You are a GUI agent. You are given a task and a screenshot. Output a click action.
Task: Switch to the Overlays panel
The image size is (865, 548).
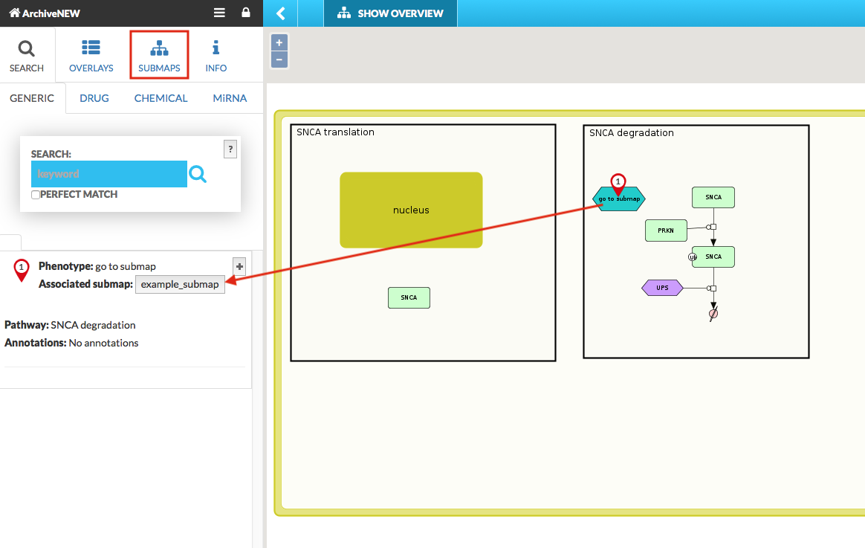pos(91,57)
